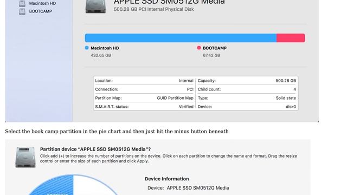347x195 pixels.
Task: Click the Capacity 500.28 GB value
Action: tap(286, 81)
